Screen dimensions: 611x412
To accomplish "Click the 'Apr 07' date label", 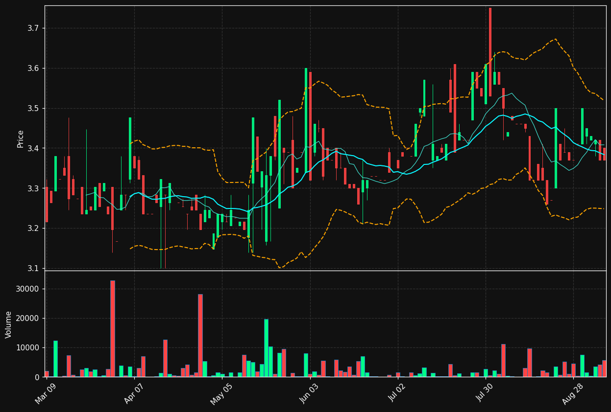I will [133, 394].
